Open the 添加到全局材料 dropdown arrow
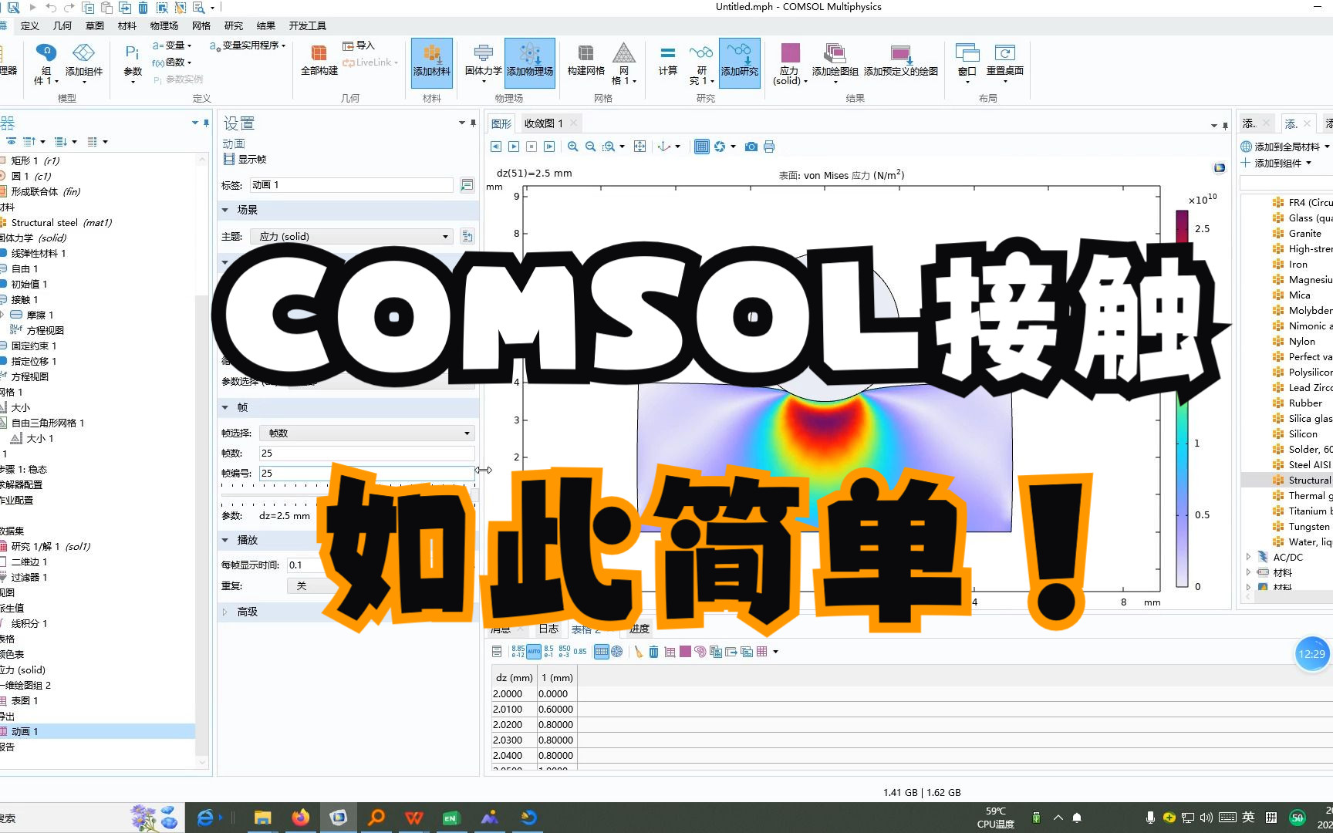This screenshot has width=1333, height=833. pos(1327,147)
